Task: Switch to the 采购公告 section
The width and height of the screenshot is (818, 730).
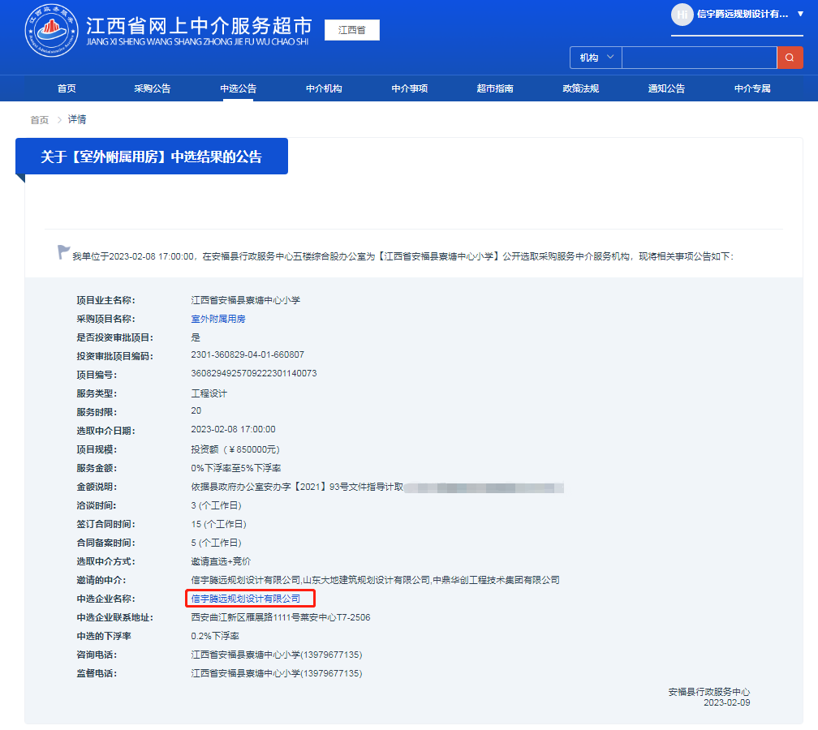Action: (153, 88)
